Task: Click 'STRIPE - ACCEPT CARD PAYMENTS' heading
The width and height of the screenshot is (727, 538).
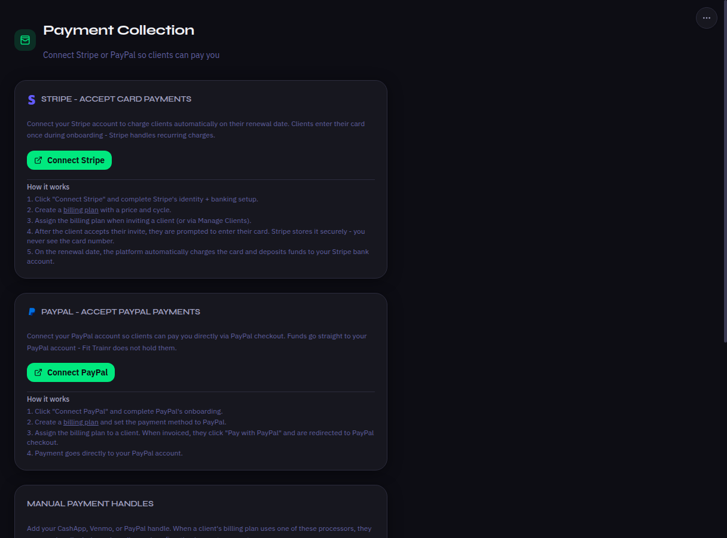Action: [x=117, y=99]
